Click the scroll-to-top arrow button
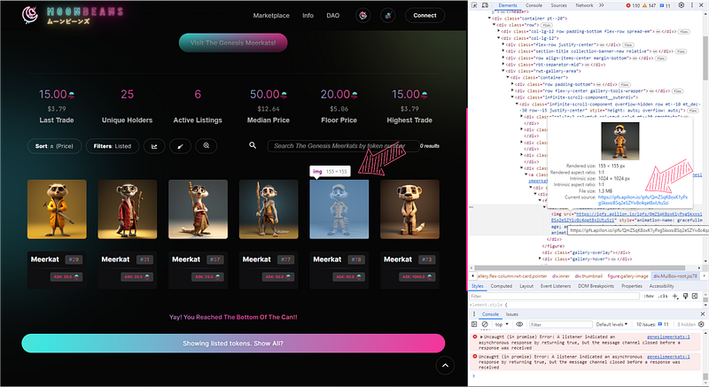 coord(445,366)
